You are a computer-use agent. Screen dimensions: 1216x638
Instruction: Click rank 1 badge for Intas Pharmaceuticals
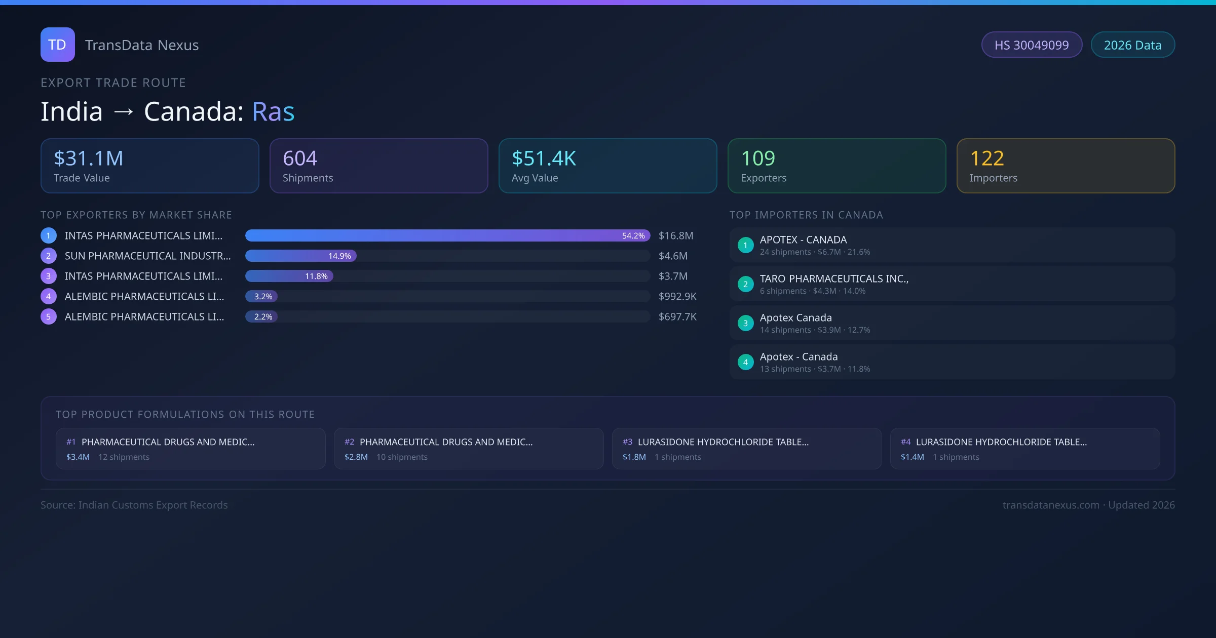[x=49, y=235]
